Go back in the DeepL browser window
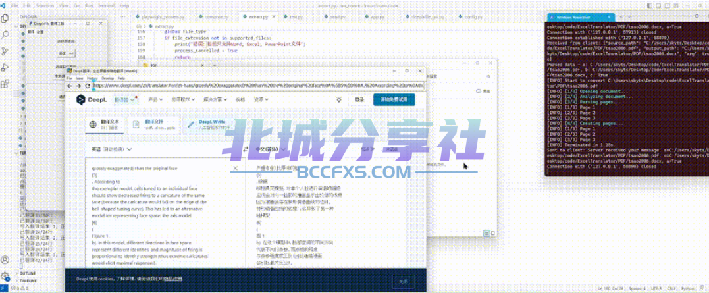Image resolution: width=709 pixels, height=293 pixels. 70,86
